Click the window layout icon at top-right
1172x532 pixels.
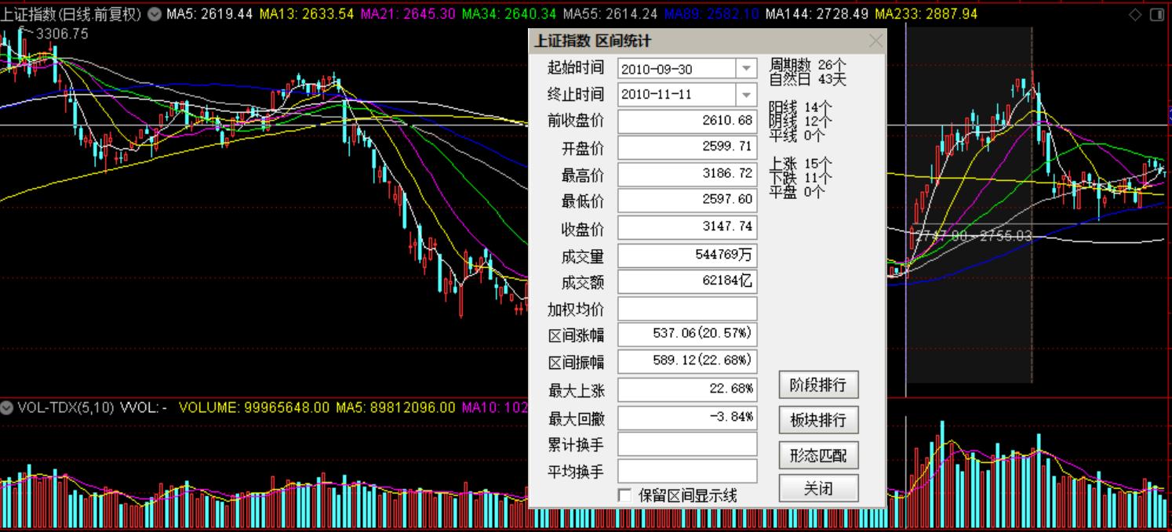click(x=1158, y=14)
